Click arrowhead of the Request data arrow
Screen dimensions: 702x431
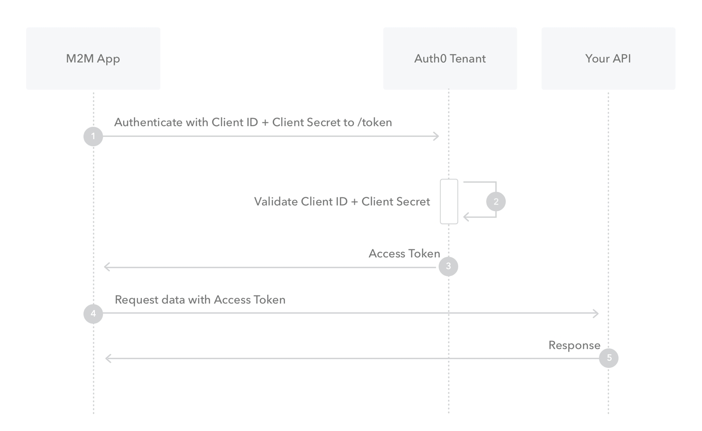596,313
